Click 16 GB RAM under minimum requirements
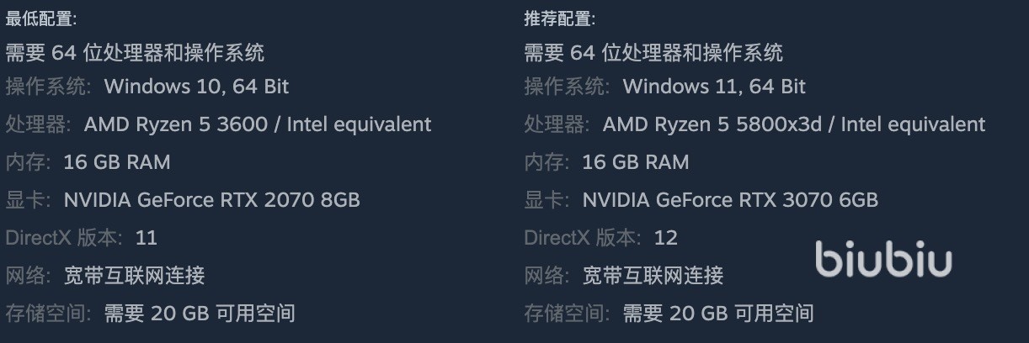 (117, 162)
